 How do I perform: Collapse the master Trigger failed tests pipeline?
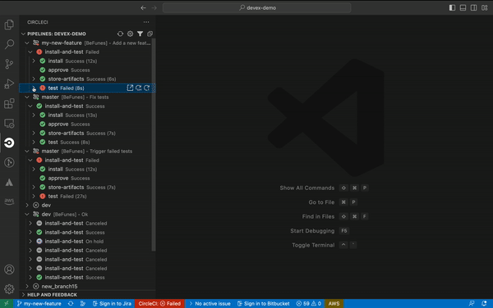[27, 152]
